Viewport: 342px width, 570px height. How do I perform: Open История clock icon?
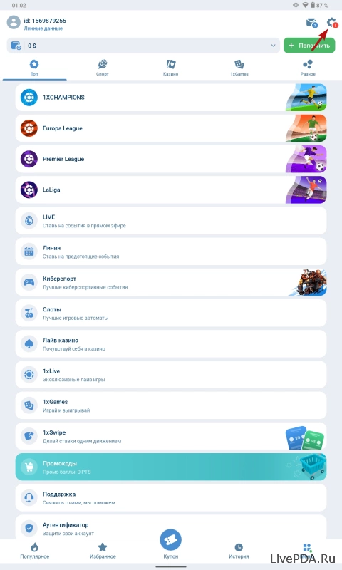239,547
